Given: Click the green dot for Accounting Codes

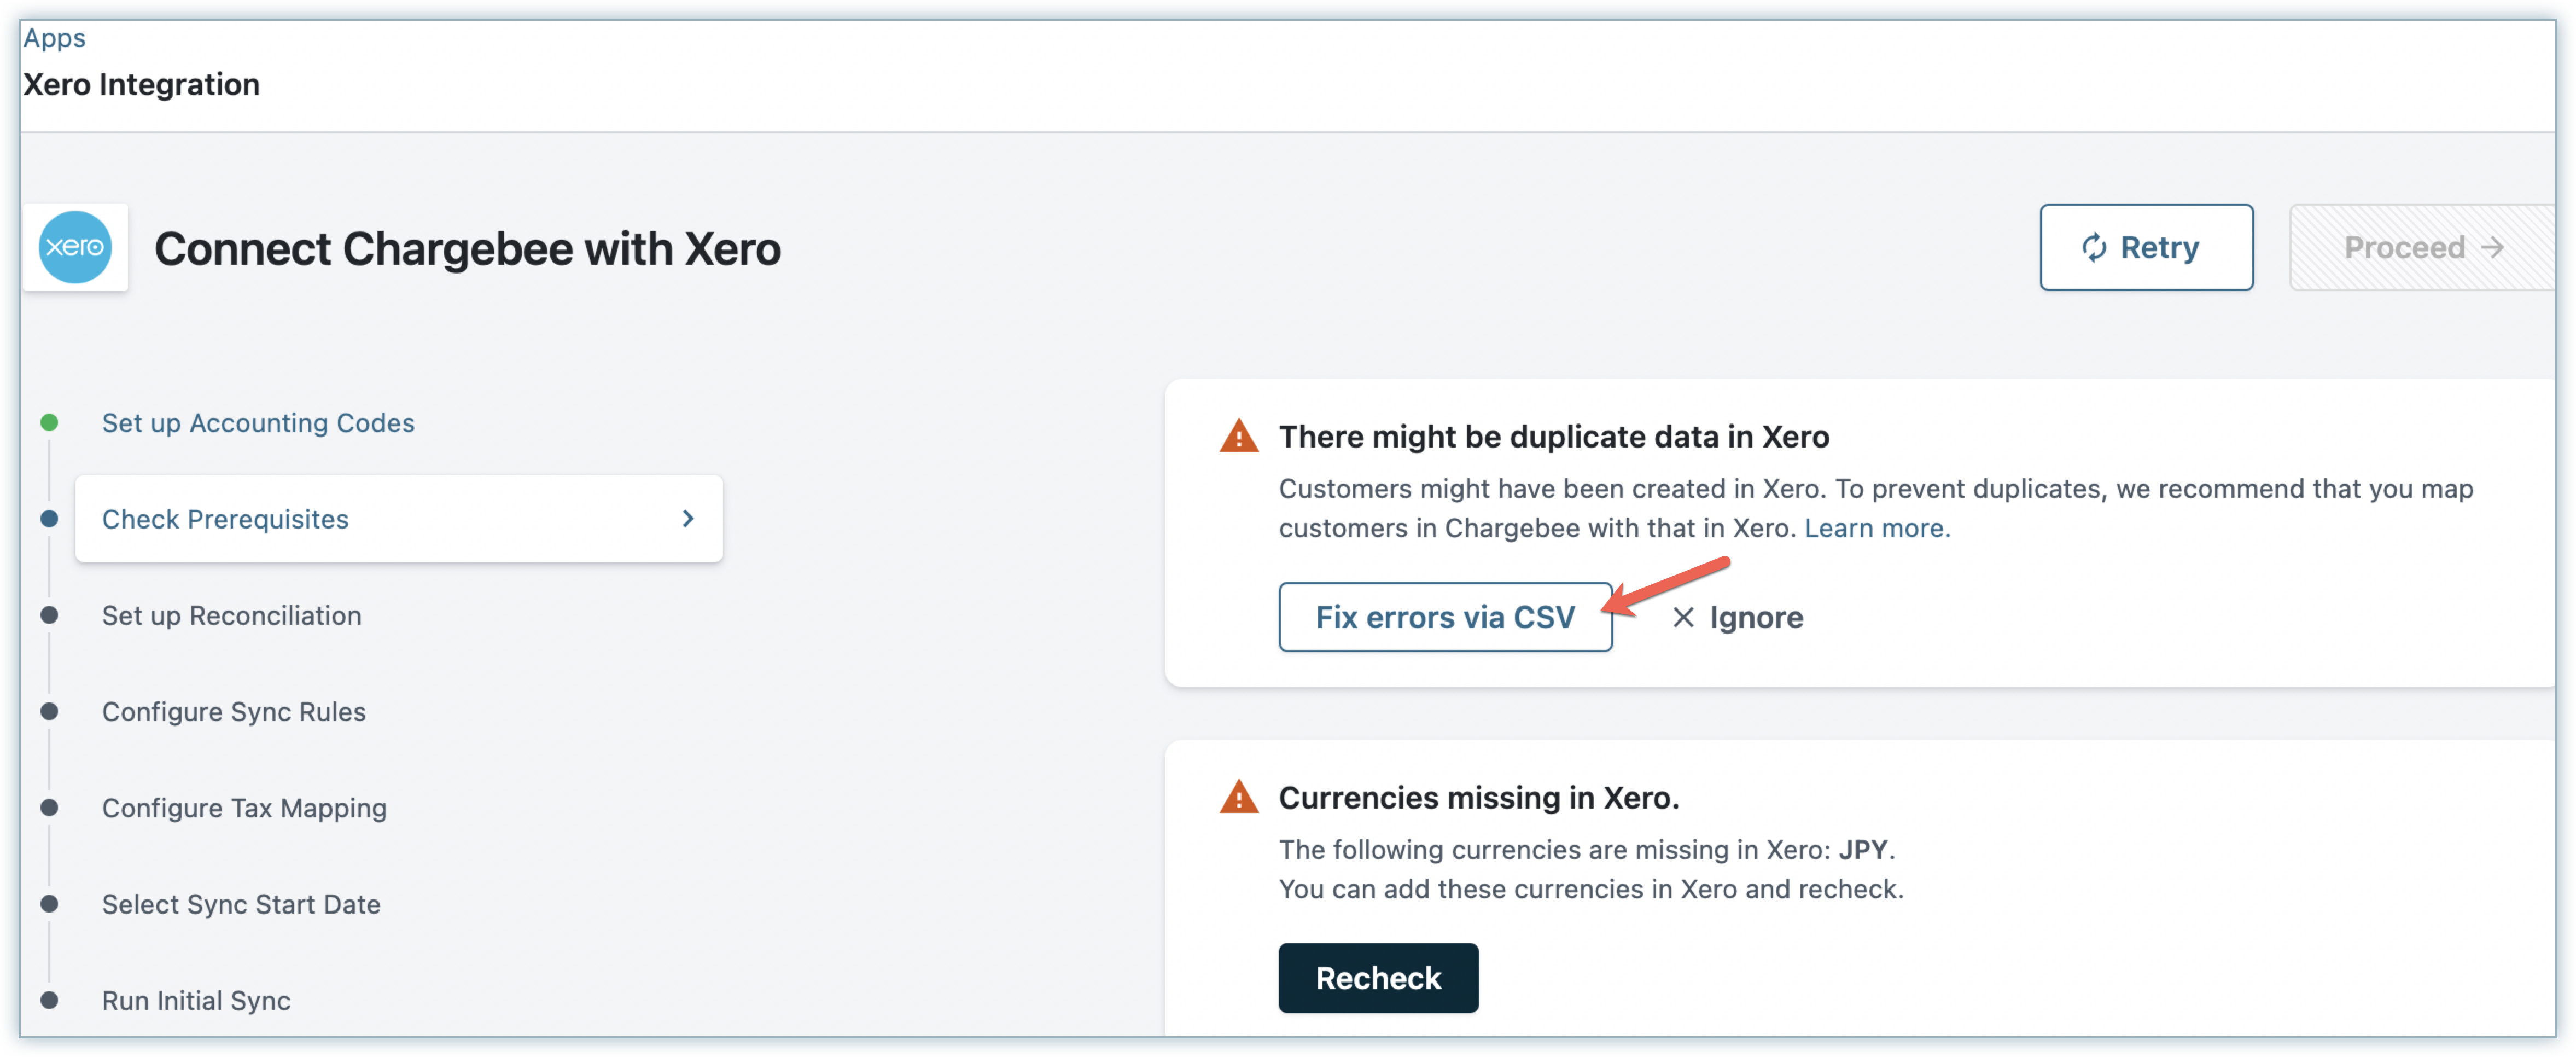Looking at the screenshot, I should 49,423.
